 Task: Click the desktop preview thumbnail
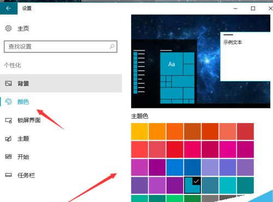click(200, 62)
